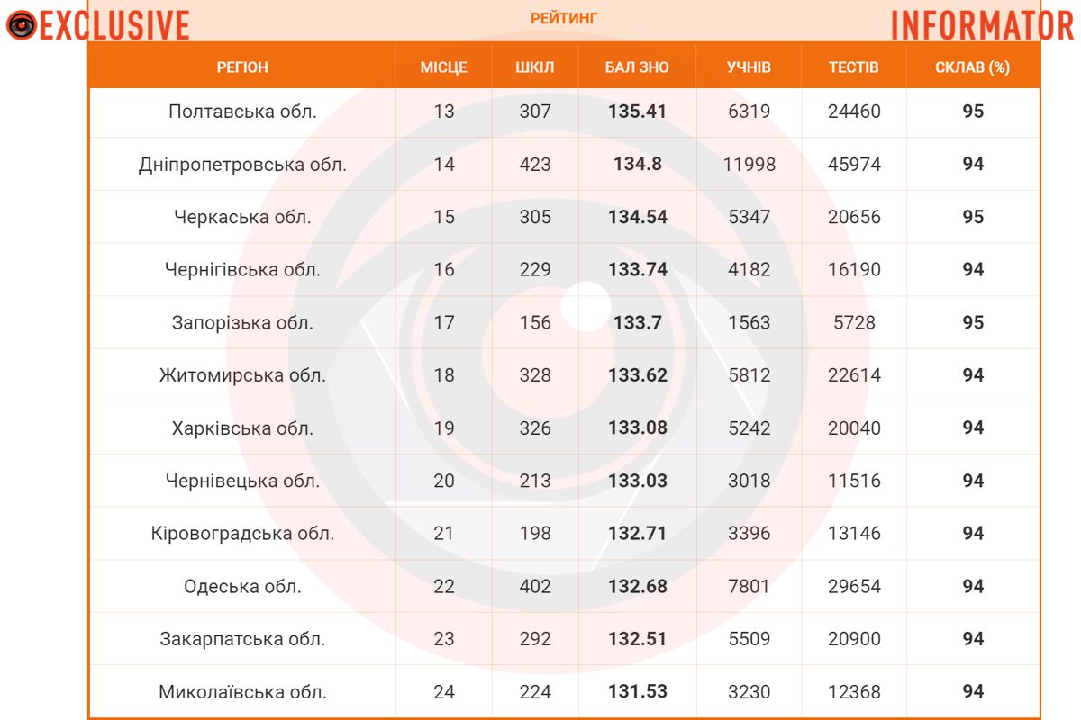Sort table by РЕГІОН column header

coord(242,67)
